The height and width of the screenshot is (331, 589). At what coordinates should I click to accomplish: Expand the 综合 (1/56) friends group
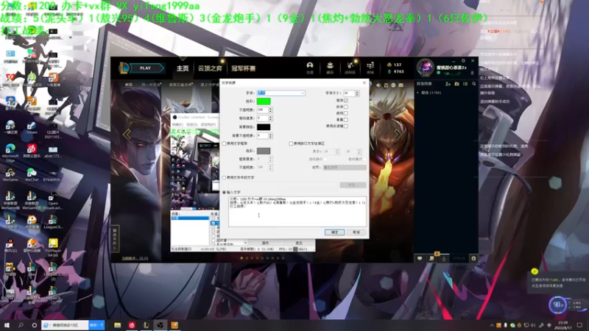[429, 93]
